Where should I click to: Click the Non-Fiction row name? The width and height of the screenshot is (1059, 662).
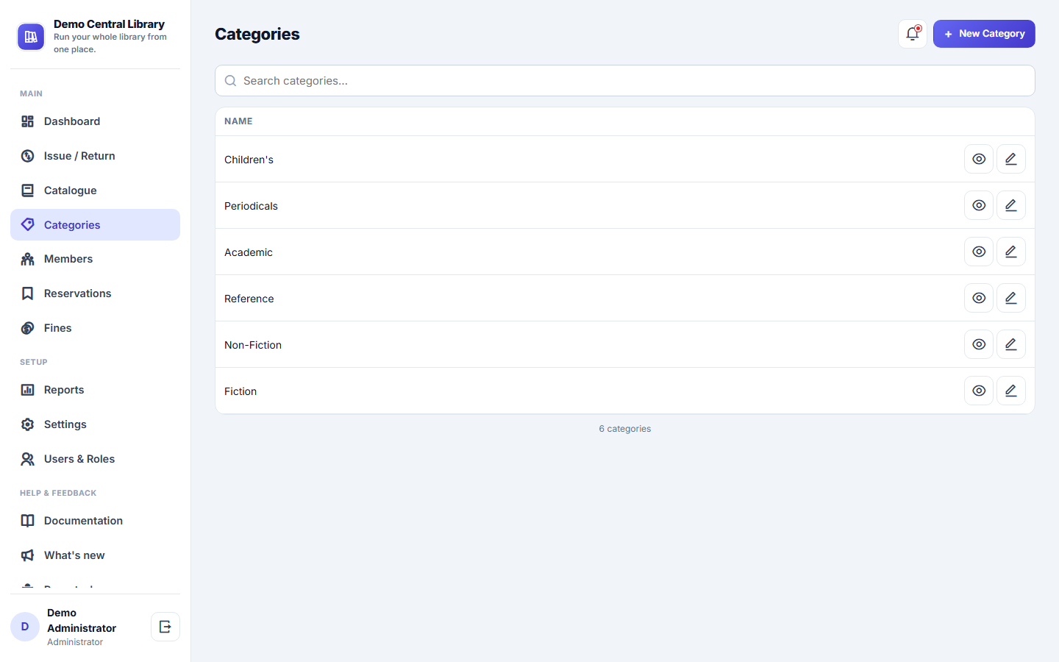[x=253, y=345]
